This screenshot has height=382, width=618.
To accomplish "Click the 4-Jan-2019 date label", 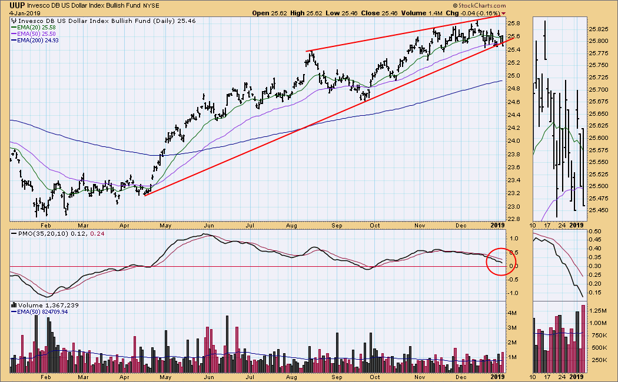I will [x=22, y=13].
